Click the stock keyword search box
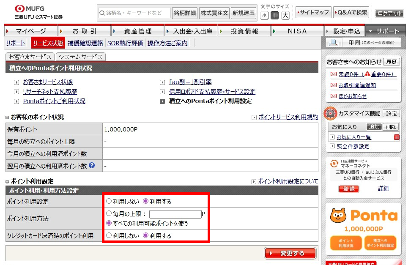 tap(134, 13)
